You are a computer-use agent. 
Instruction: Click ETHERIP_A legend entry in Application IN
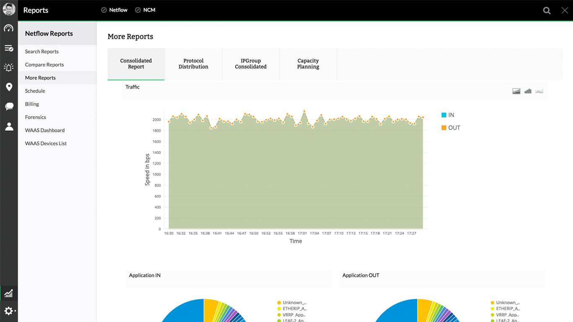(x=292, y=309)
